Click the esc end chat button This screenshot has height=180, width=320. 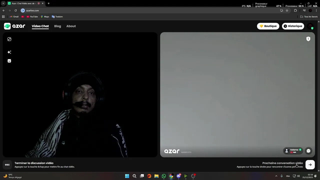(7, 165)
